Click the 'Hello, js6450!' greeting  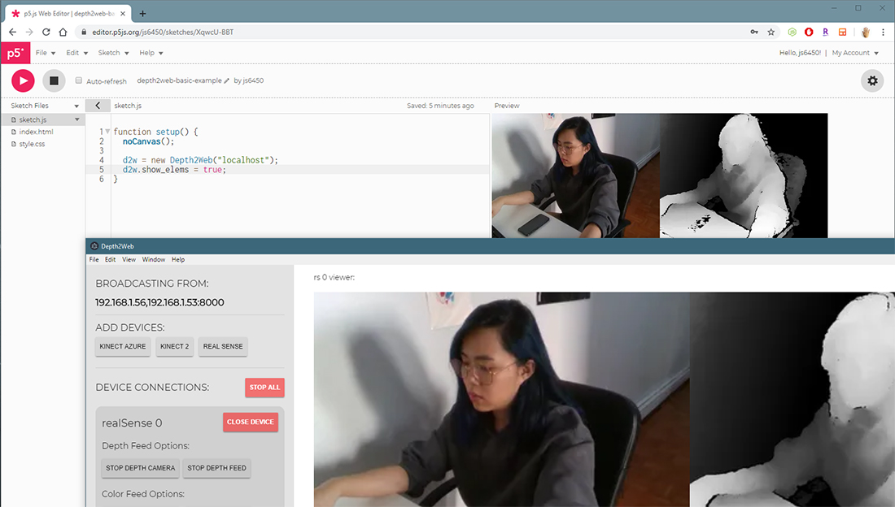pyautogui.click(x=800, y=53)
